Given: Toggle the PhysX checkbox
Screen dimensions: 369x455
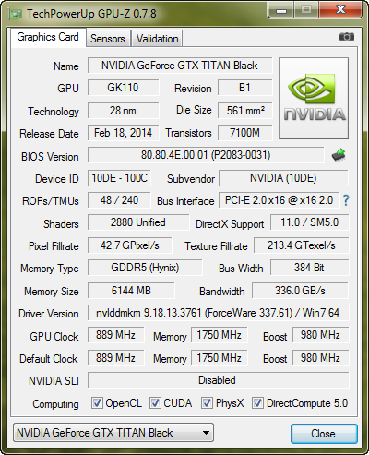Looking at the screenshot, I should point(207,403).
